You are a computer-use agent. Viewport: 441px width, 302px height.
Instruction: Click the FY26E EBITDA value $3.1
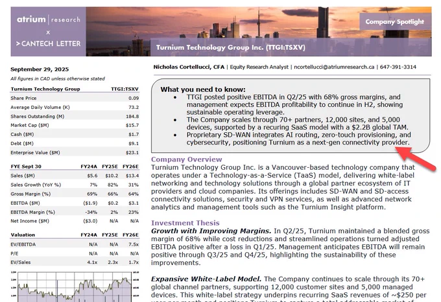point(134,203)
